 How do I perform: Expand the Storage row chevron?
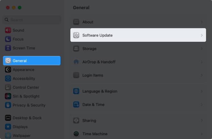pos(202,49)
